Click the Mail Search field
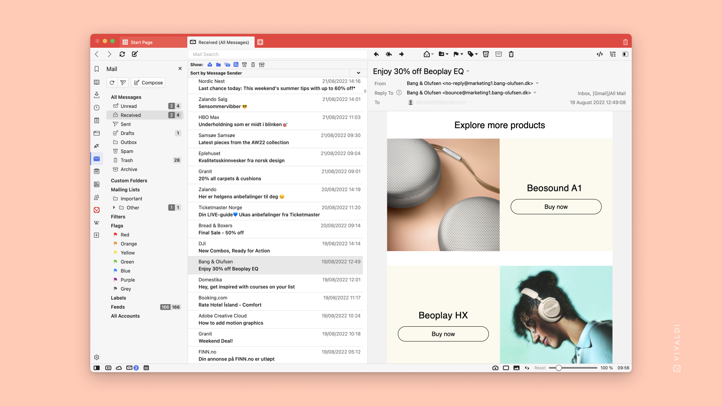Screen dimensions: 722x406 click(278, 54)
